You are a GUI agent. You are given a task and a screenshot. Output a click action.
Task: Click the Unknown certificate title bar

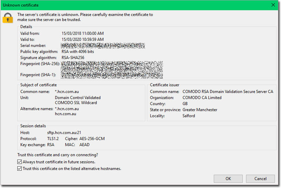(x=112, y=5)
